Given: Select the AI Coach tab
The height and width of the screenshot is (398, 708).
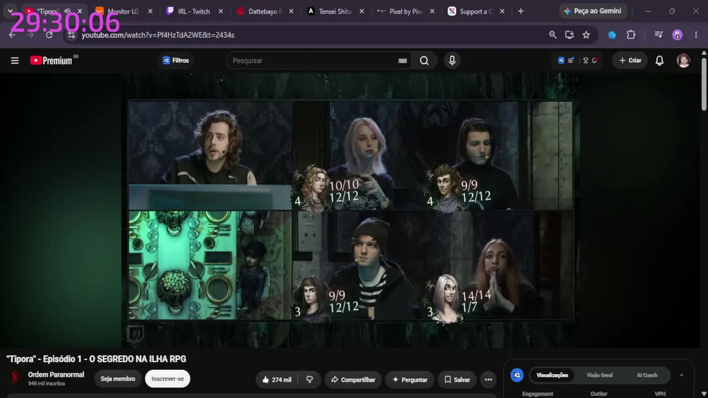Looking at the screenshot, I should [x=647, y=375].
